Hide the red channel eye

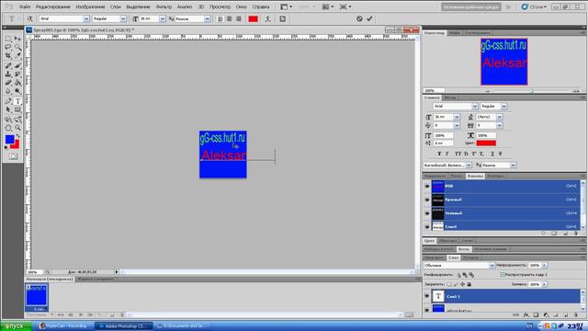[x=426, y=200]
